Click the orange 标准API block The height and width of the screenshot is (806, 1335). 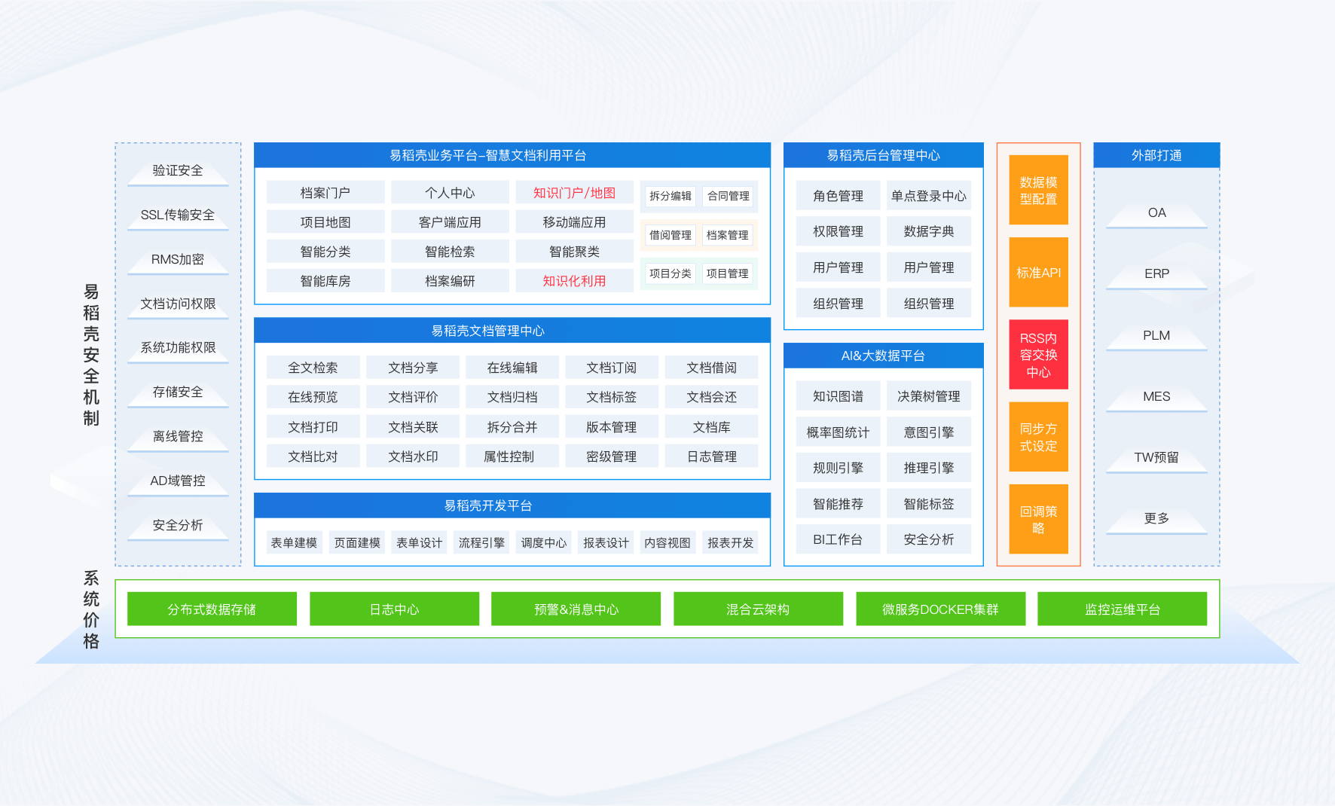[1038, 273]
